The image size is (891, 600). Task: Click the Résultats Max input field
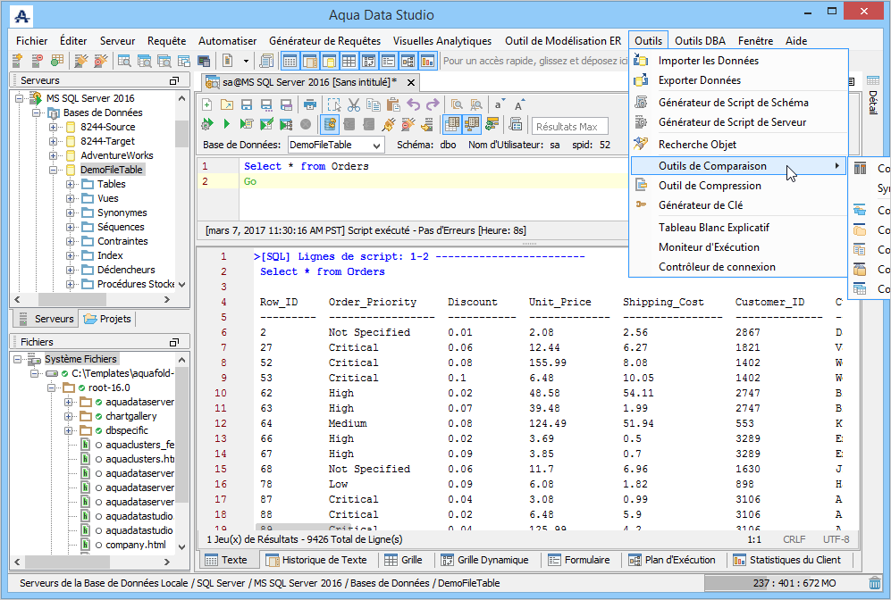(x=569, y=127)
